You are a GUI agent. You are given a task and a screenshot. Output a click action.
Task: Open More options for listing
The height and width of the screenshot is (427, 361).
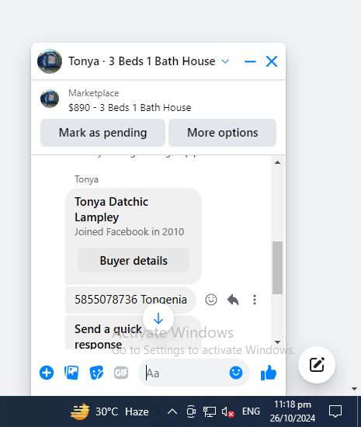(223, 133)
